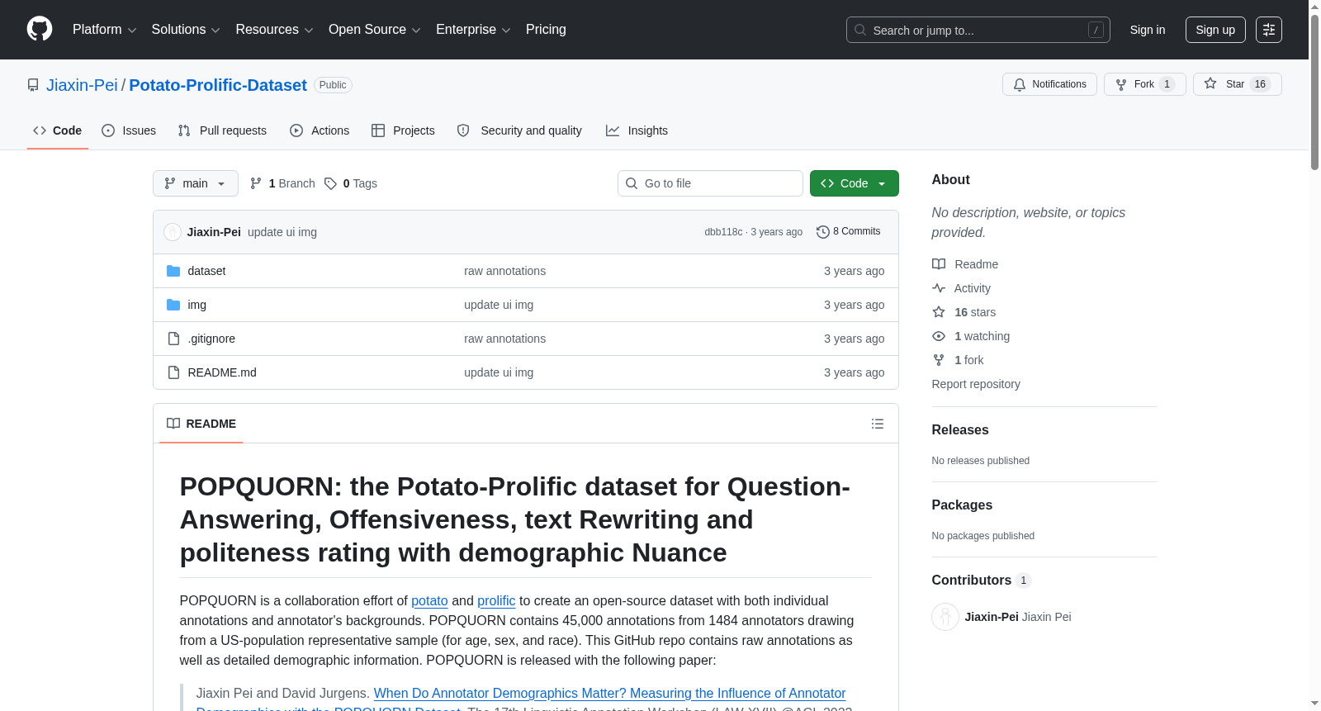1321x711 pixels.
Task: Switch to the Code tab
Action: coord(58,130)
